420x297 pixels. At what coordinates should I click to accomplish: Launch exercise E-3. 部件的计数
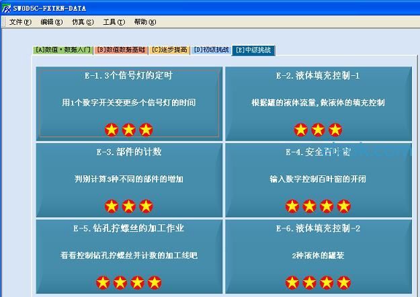coord(128,179)
